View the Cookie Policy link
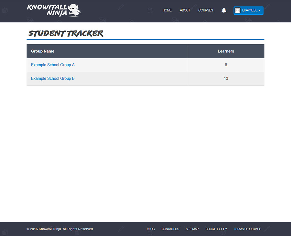 click(216, 229)
